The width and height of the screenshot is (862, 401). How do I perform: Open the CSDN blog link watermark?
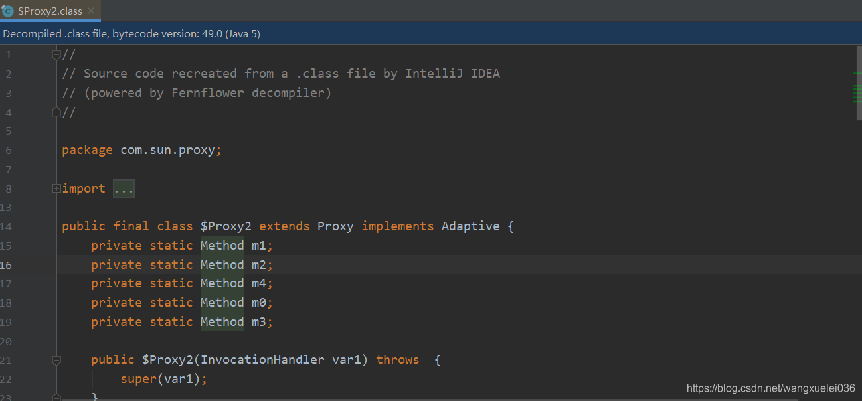click(771, 388)
